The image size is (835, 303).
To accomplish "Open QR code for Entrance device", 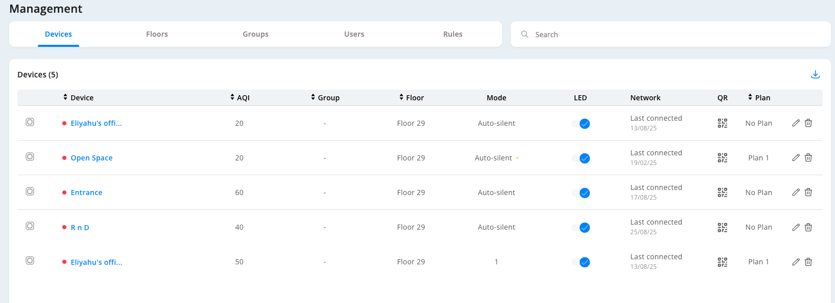I will point(722,192).
